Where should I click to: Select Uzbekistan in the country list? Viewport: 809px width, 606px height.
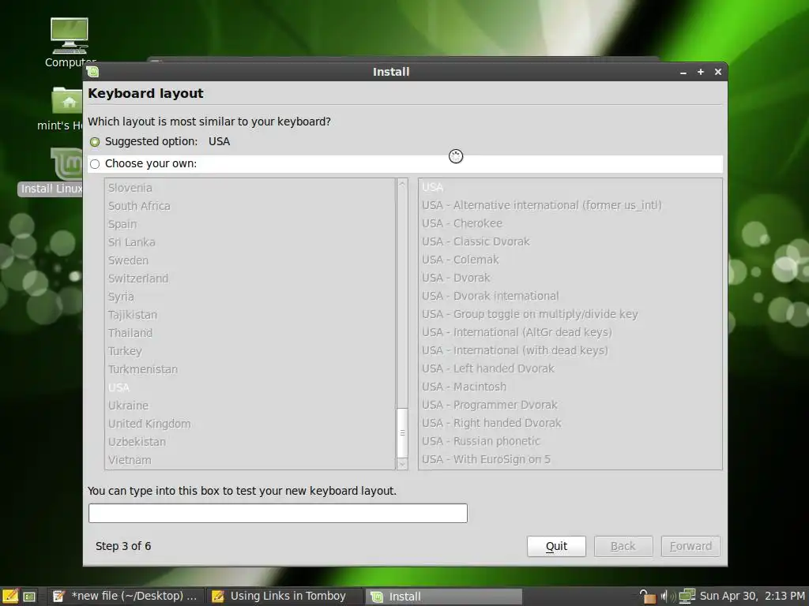pyautogui.click(x=250, y=442)
